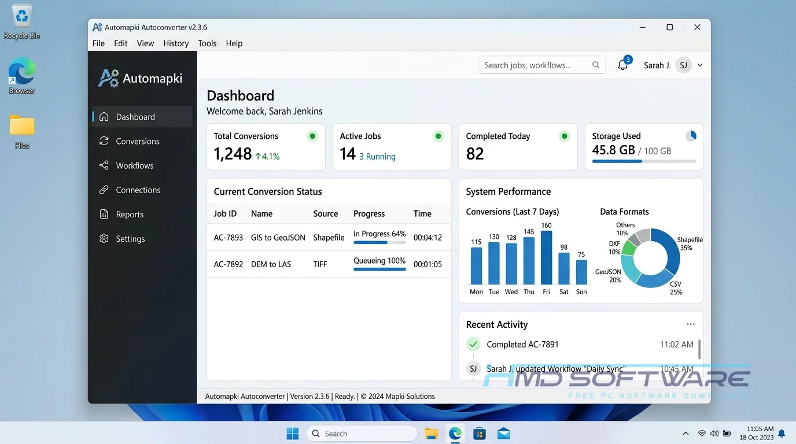Open the File menu
Image resolution: width=796 pixels, height=444 pixels.
tap(99, 43)
